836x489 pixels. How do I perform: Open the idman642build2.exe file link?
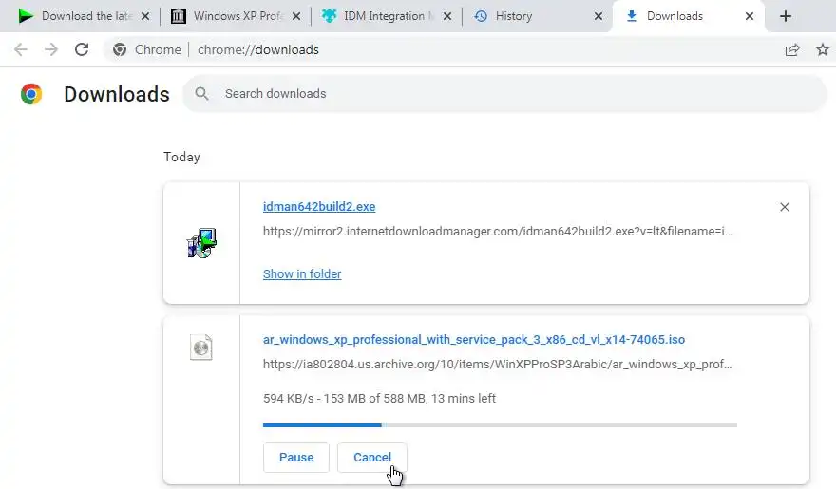319,207
